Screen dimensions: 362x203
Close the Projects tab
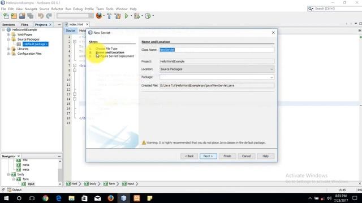50,25
